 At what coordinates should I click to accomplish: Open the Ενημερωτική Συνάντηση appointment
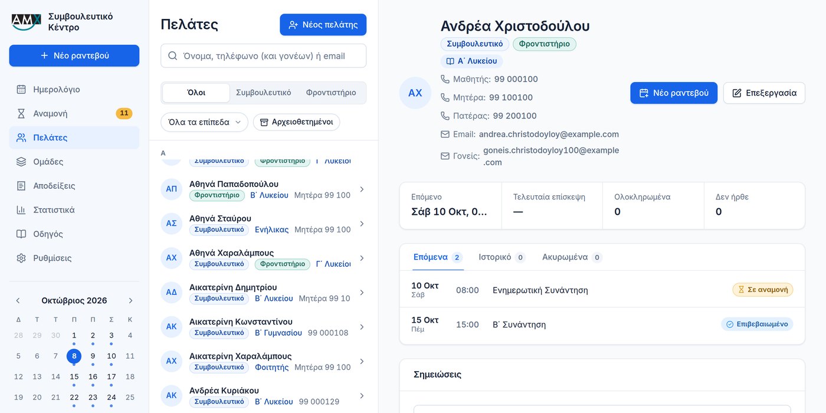click(x=602, y=290)
